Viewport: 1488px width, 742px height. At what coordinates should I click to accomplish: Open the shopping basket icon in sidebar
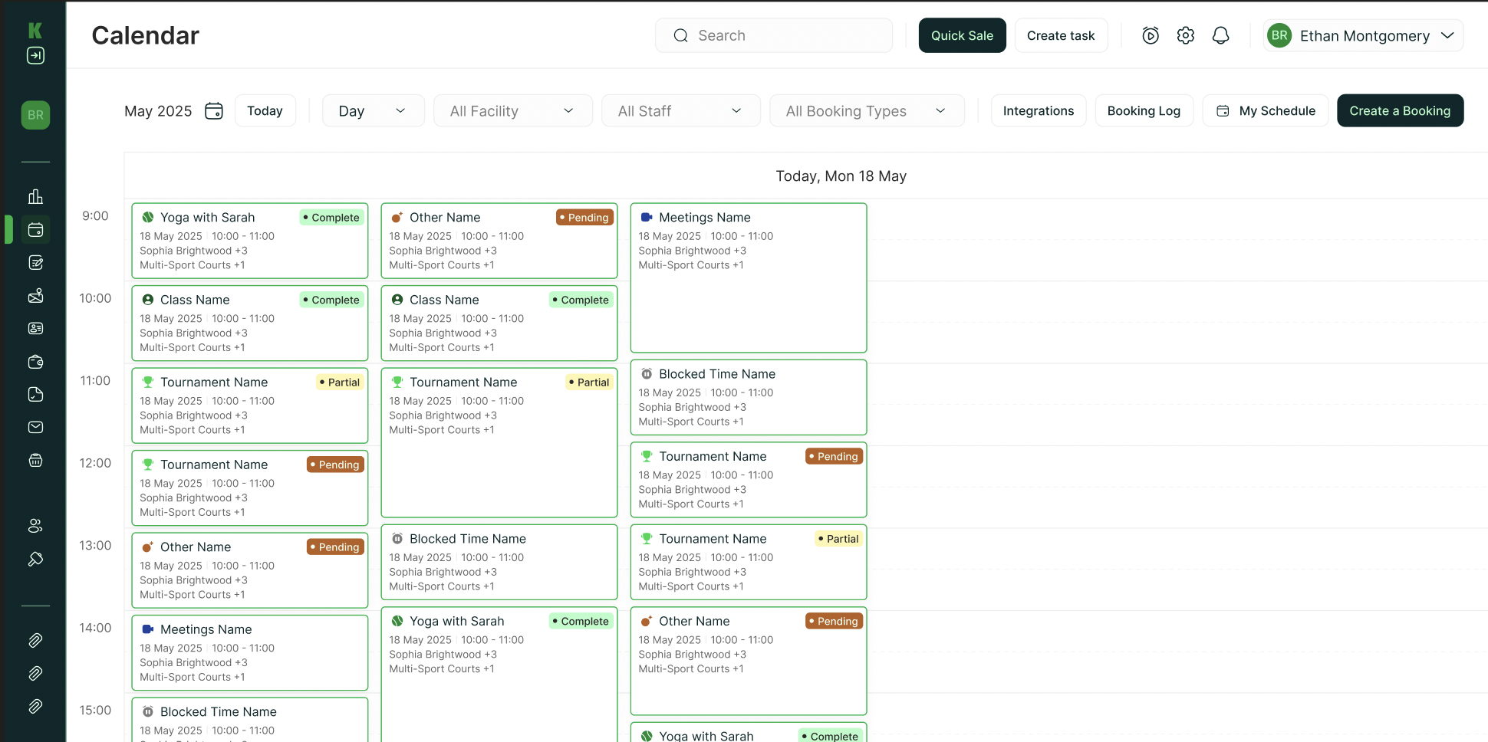click(x=35, y=460)
